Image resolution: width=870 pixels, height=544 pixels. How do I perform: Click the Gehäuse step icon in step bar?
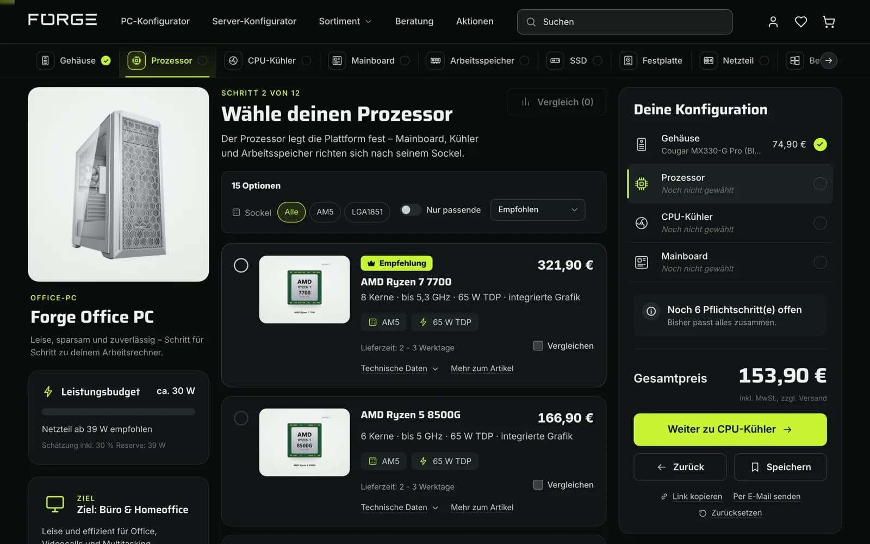[46, 60]
